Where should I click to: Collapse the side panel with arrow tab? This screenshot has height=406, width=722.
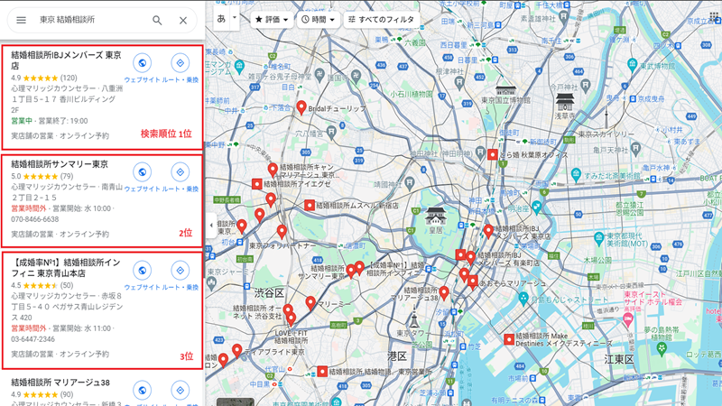pyautogui.click(x=211, y=226)
